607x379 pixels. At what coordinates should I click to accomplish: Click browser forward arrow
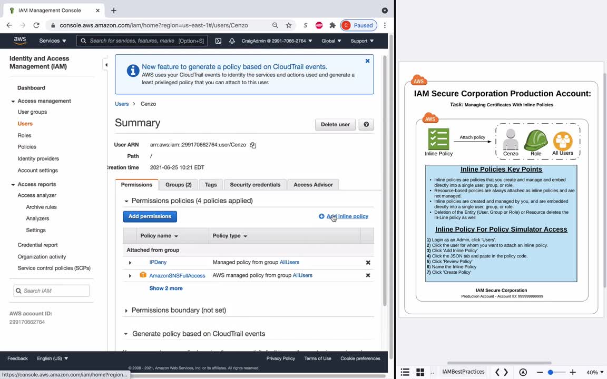23,25
